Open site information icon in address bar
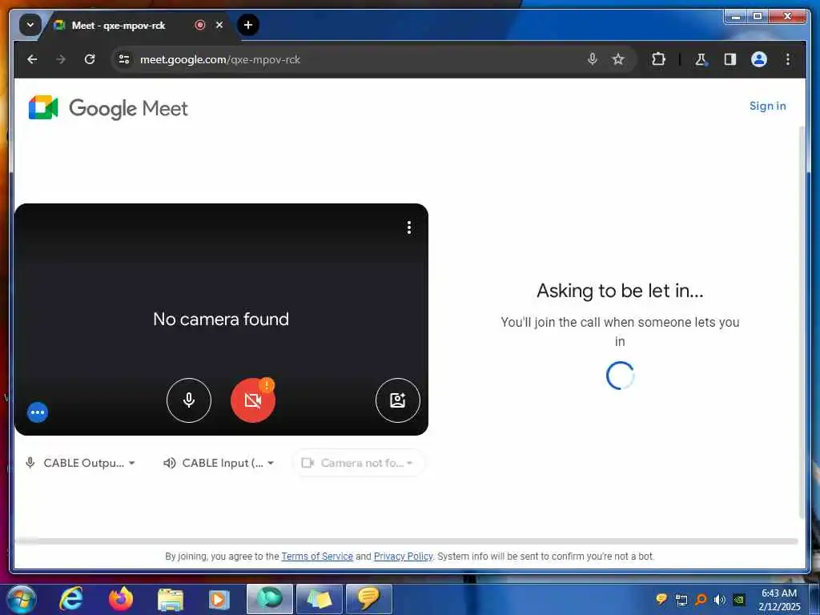Screen dimensions: 820x615 (x=124, y=59)
